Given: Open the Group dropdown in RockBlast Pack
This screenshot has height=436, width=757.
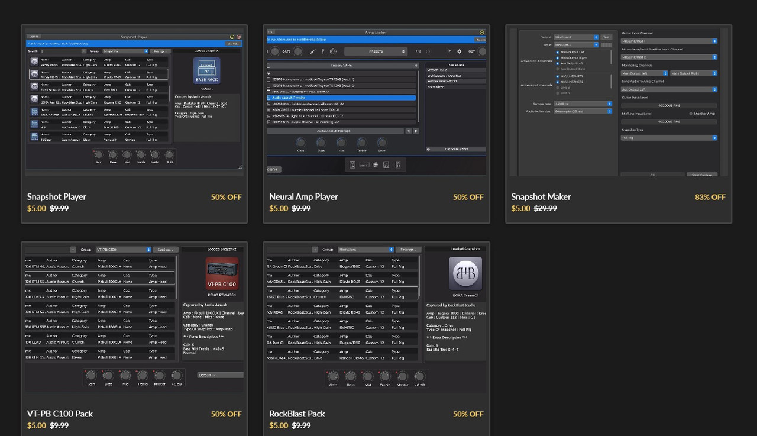Looking at the screenshot, I should (x=365, y=250).
